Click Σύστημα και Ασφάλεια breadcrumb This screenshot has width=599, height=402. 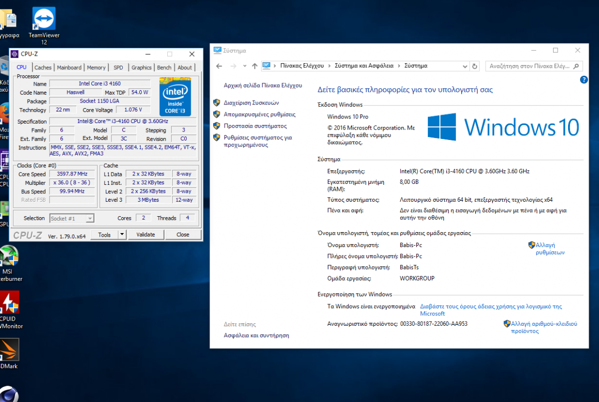[364, 66]
